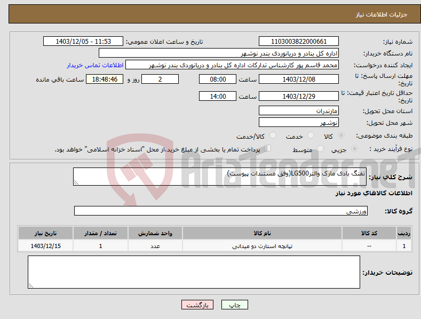
Task: Open the اطلاعات تماس خریدار link
Action: [x=95, y=65]
